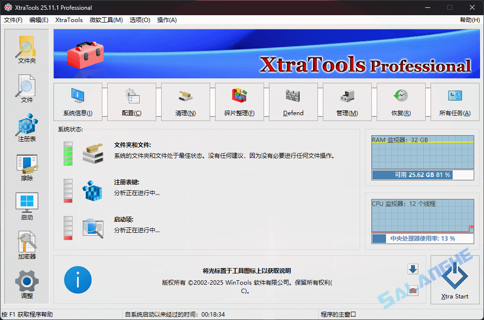The image size is (484, 320).
Task: Open the 配置 configuration toolbar icon
Action: pyautogui.click(x=131, y=101)
